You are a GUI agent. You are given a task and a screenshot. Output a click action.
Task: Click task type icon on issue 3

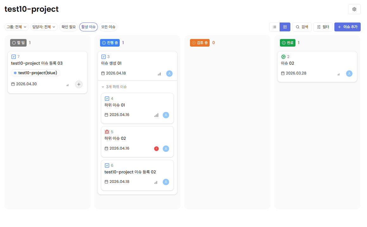[x=104, y=57]
